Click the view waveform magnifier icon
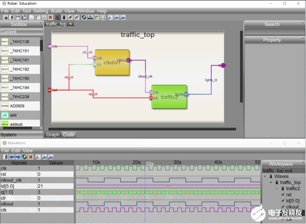The height and width of the screenshot is (224, 306). click(103, 18)
